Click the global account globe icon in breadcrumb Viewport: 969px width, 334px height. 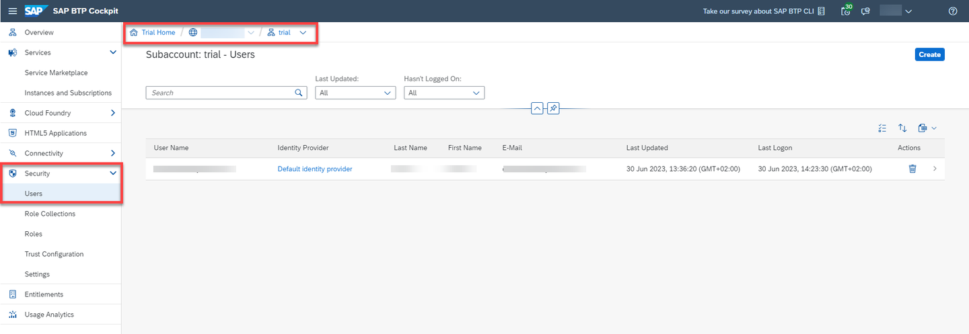193,32
